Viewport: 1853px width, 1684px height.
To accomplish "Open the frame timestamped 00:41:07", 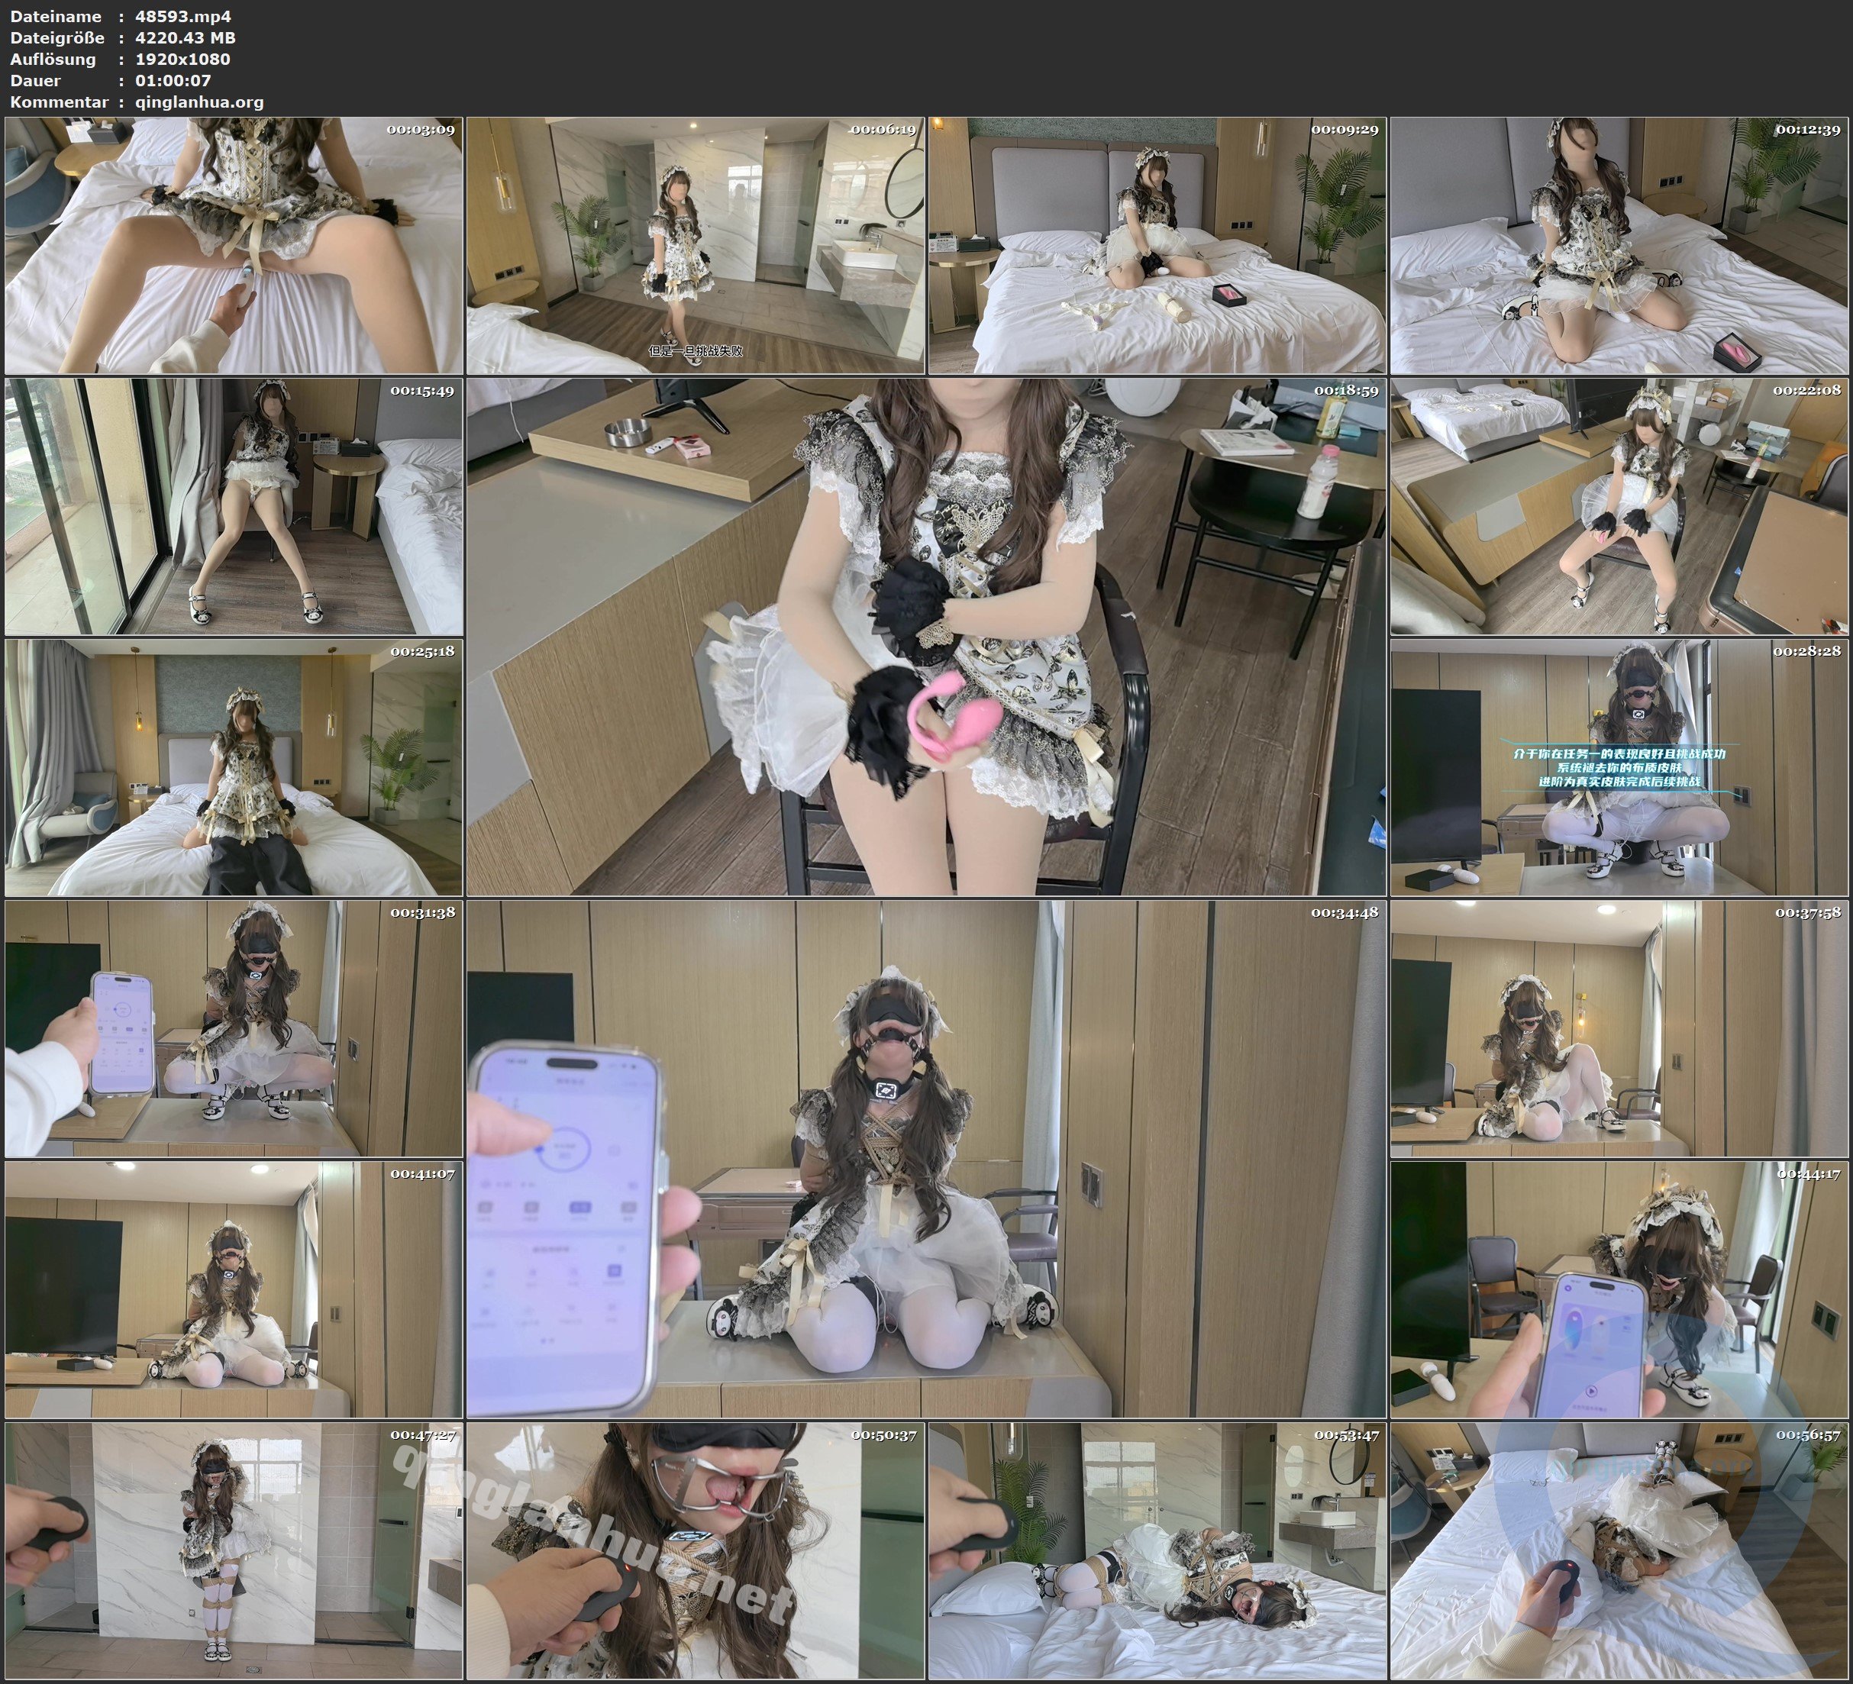I will click(x=234, y=1289).
